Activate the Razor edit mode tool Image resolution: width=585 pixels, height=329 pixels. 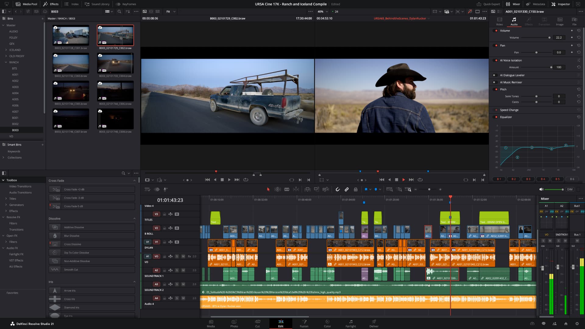pos(287,189)
